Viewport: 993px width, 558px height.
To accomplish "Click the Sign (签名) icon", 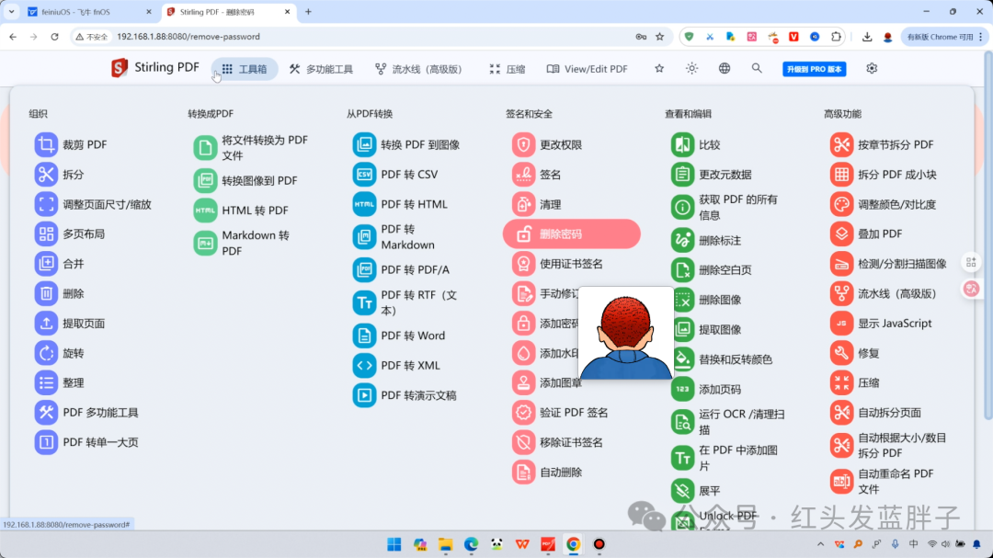I will point(523,175).
